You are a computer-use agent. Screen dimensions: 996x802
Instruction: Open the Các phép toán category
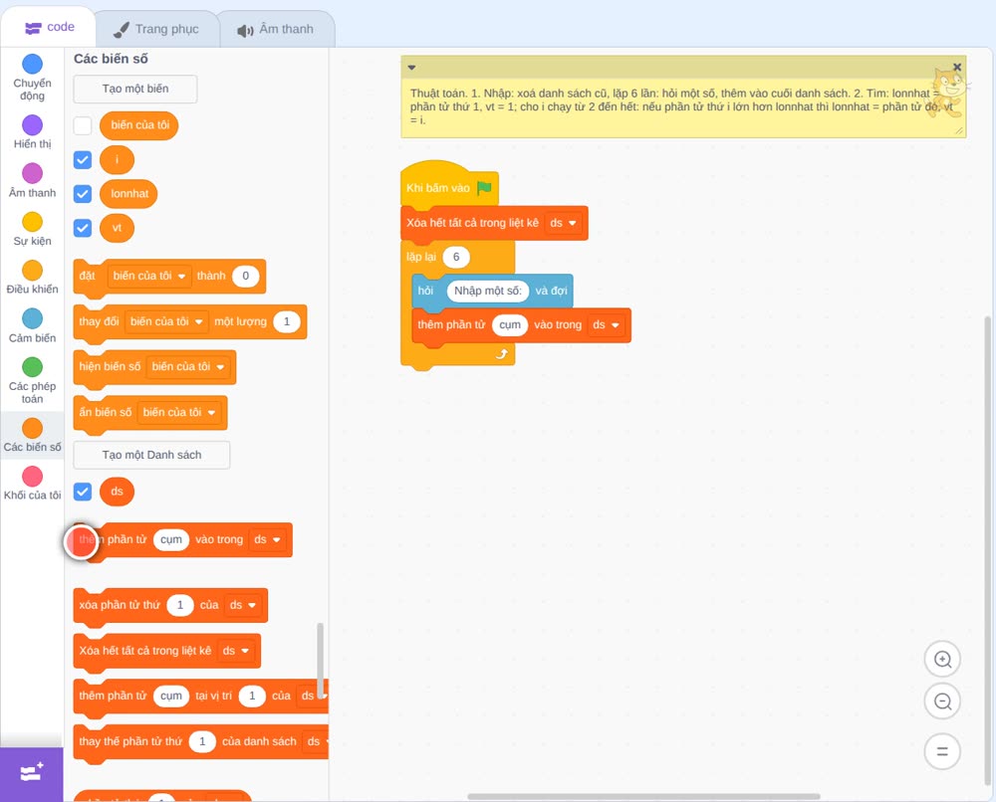click(32, 381)
